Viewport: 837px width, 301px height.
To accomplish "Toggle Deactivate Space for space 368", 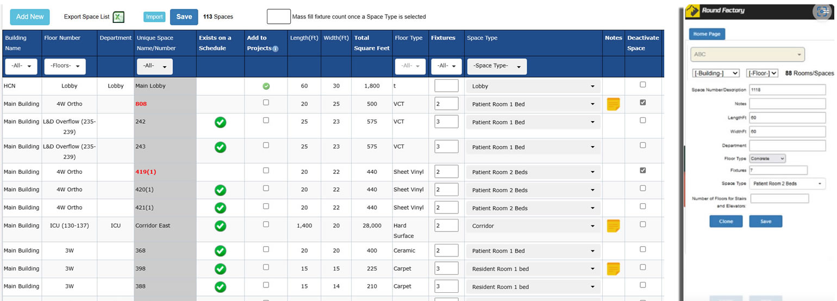I will coord(643,249).
